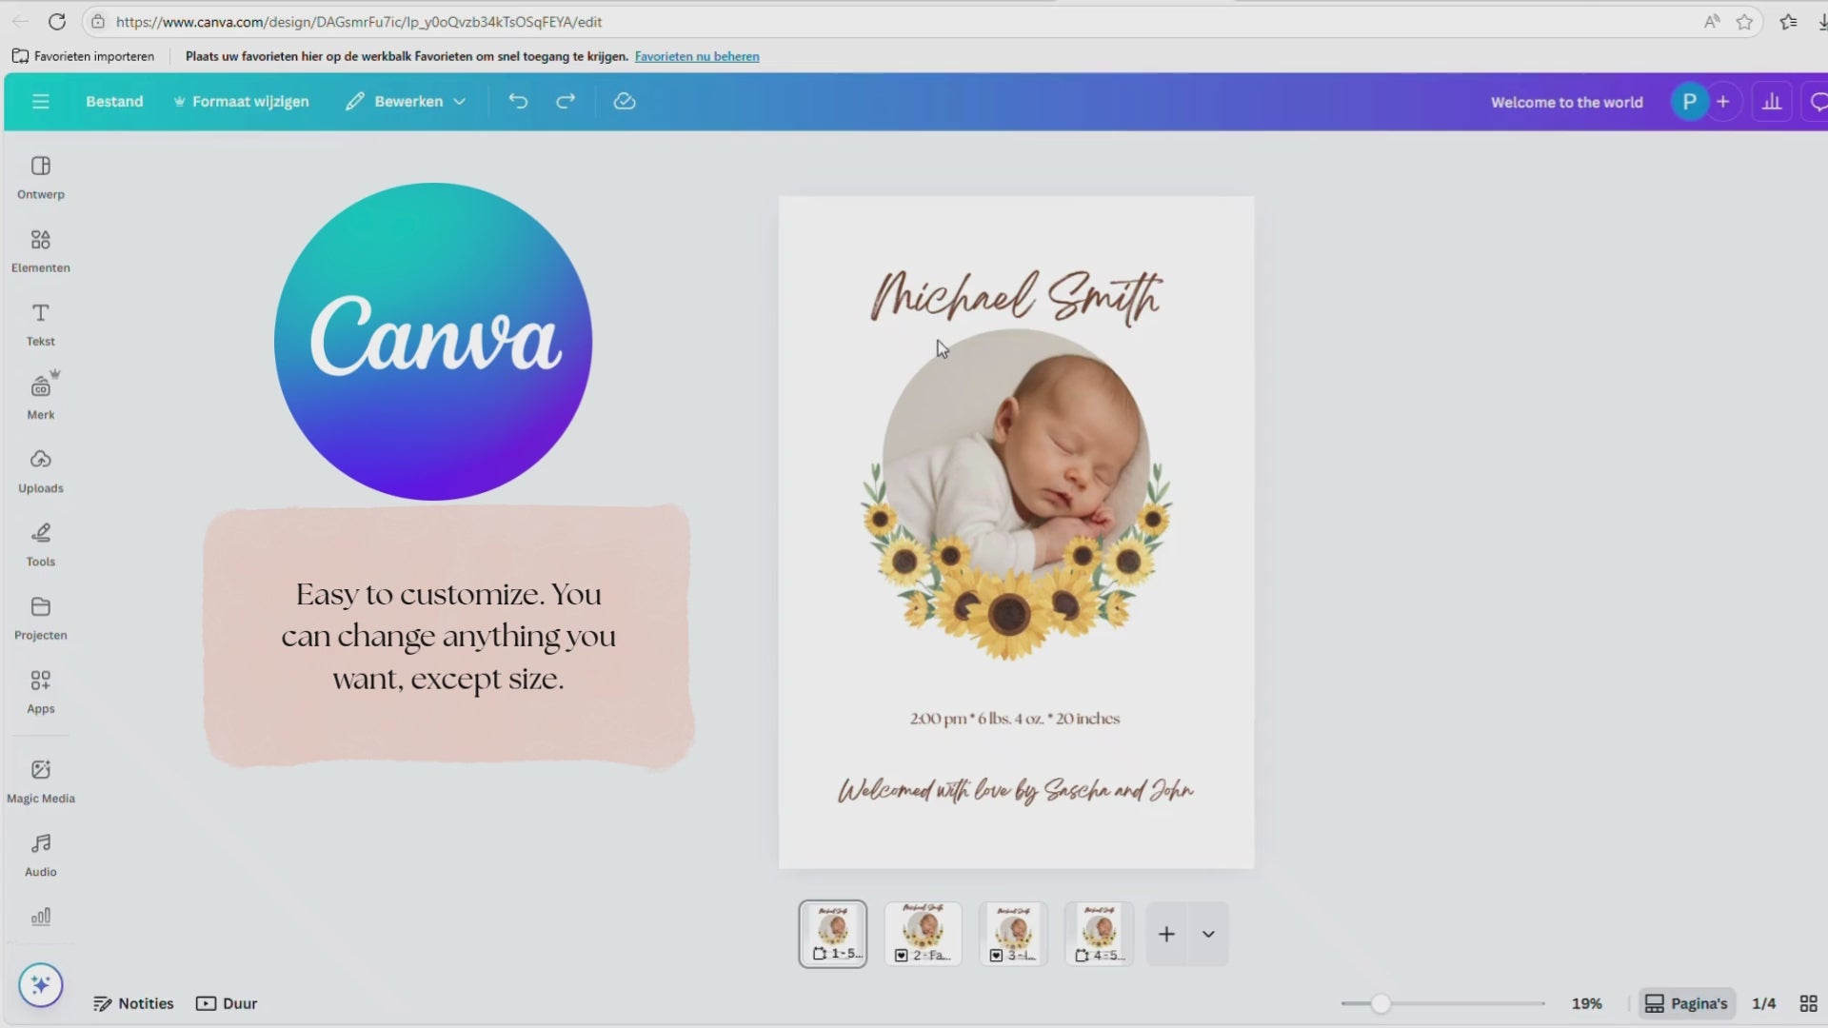1828x1028 pixels.
Task: Select the birth details text line
Action: point(1014,719)
